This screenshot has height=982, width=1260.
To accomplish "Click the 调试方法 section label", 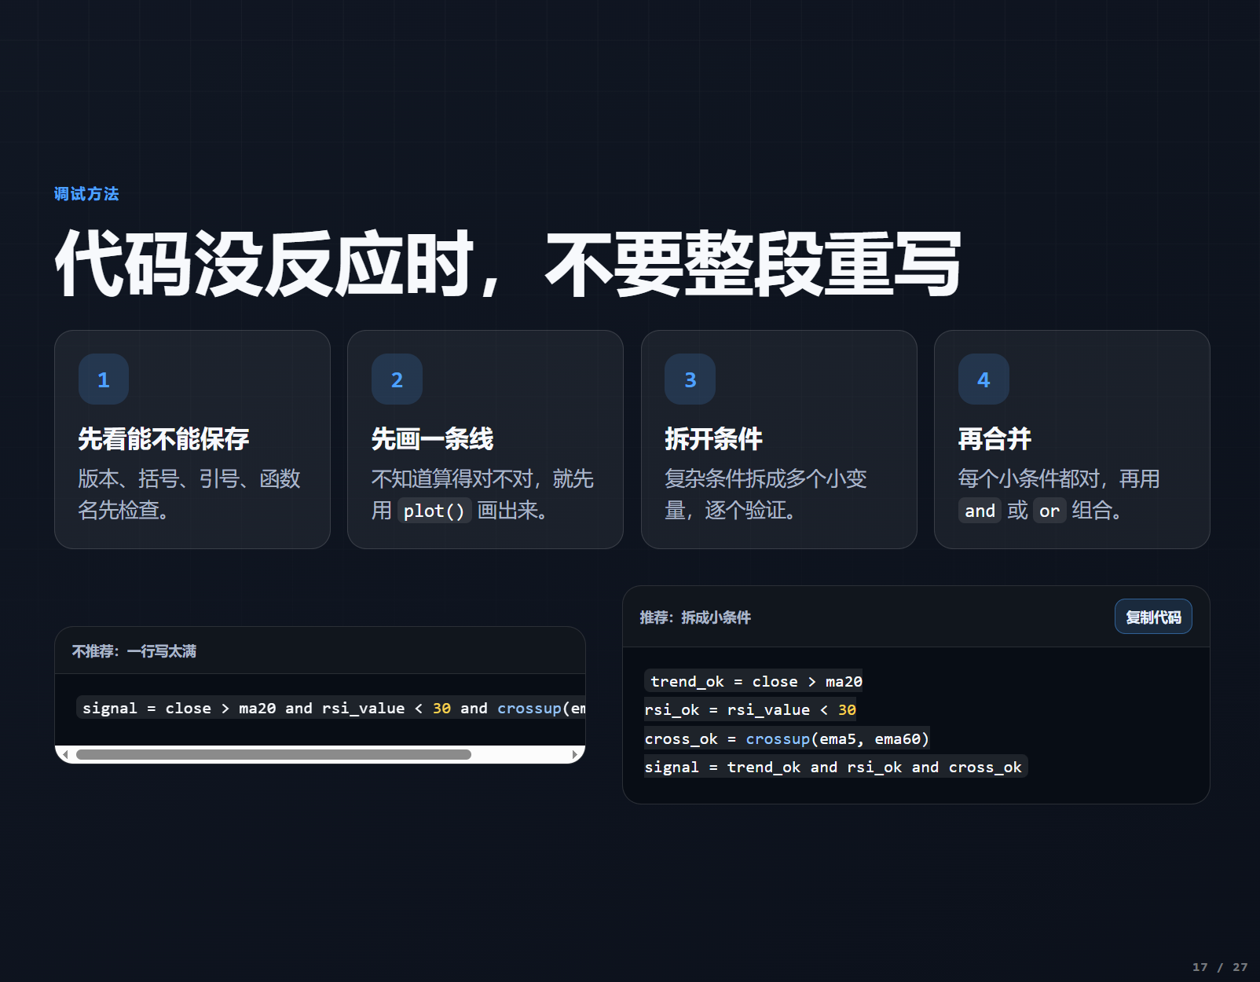I will pos(86,194).
